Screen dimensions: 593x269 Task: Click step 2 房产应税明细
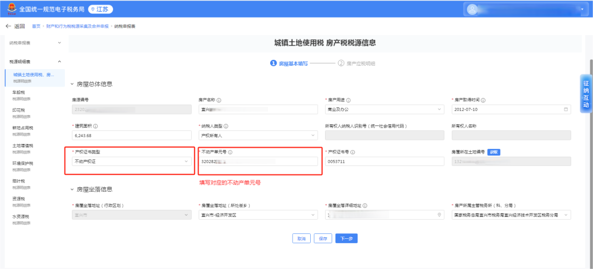click(357, 64)
